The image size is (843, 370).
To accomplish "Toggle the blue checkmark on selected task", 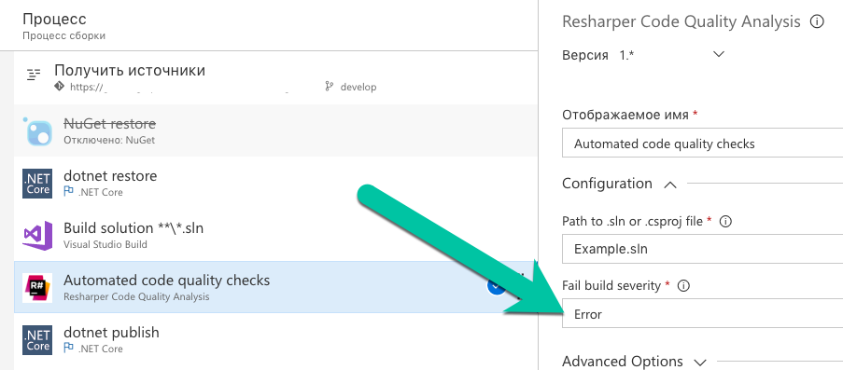I will click(496, 286).
